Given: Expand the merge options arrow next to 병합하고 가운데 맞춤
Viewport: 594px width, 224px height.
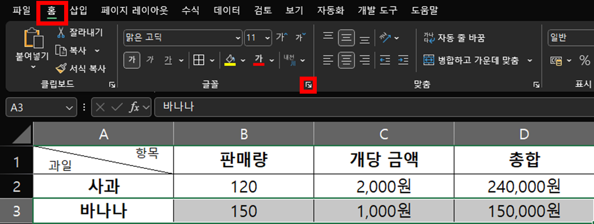Looking at the screenshot, I should [x=530, y=60].
